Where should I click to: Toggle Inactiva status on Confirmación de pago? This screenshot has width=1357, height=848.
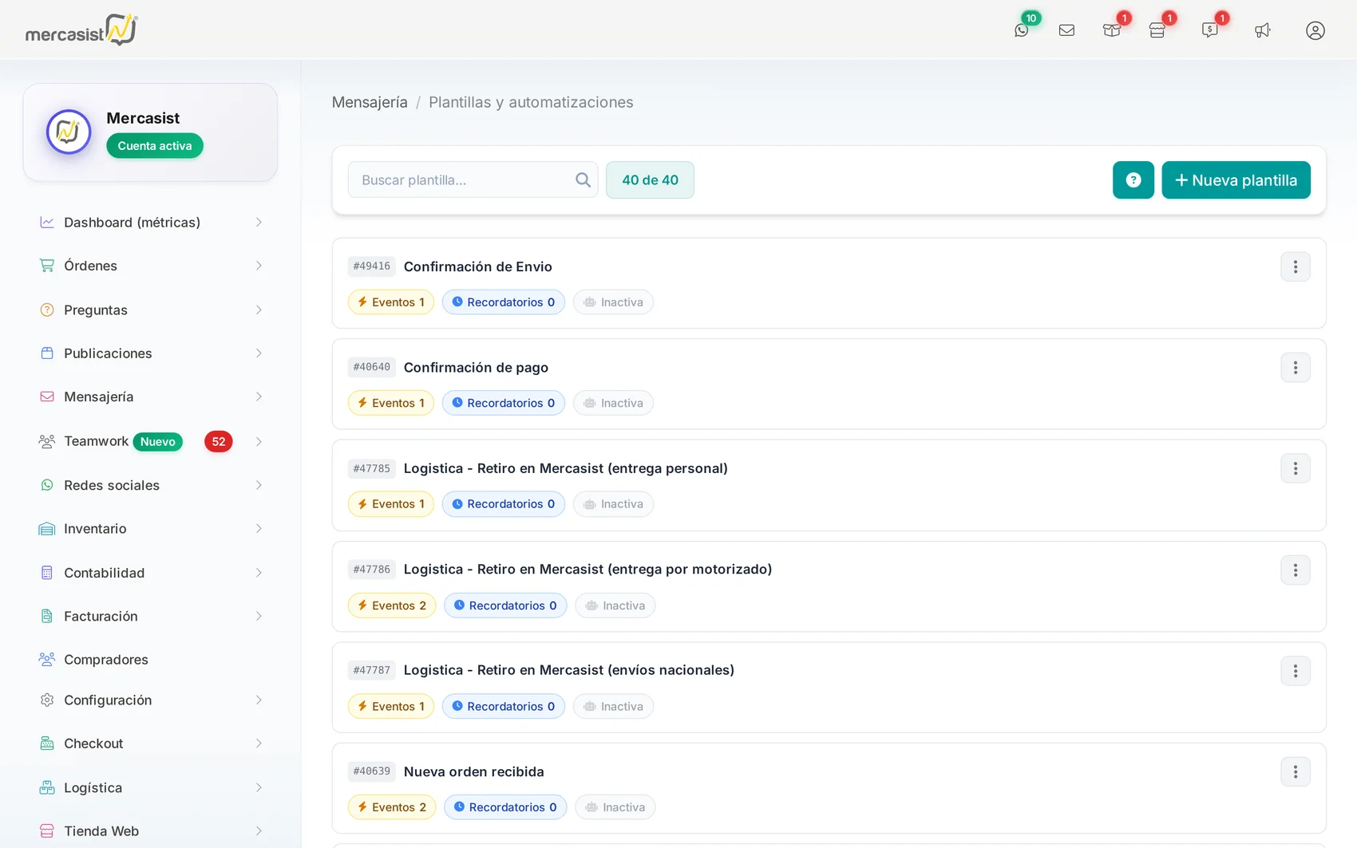click(613, 403)
